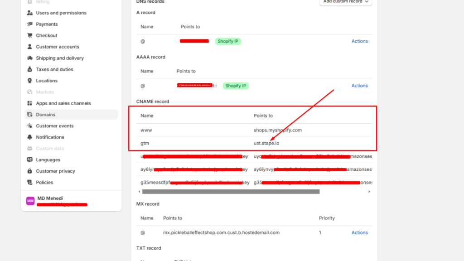Click the Policies icon
464x261 pixels.
(29, 182)
